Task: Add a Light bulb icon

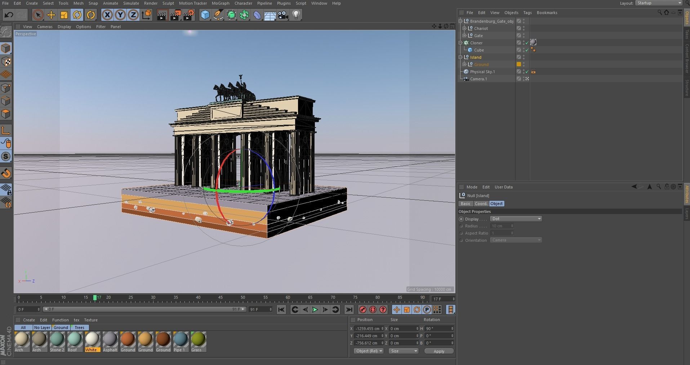Action: [296, 15]
